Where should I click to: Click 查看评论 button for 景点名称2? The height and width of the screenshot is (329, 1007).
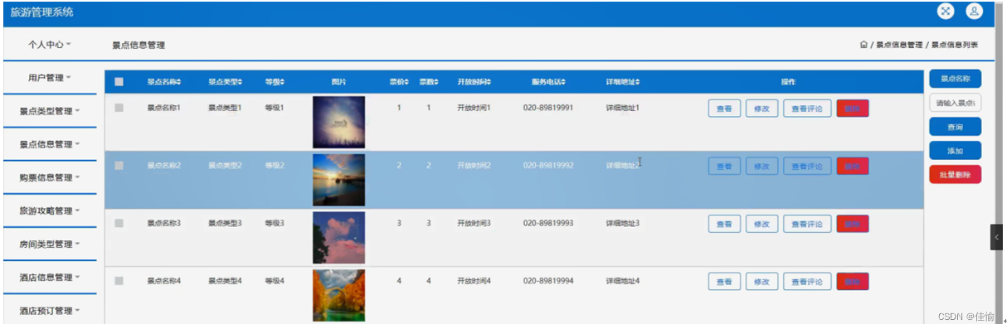click(x=807, y=167)
